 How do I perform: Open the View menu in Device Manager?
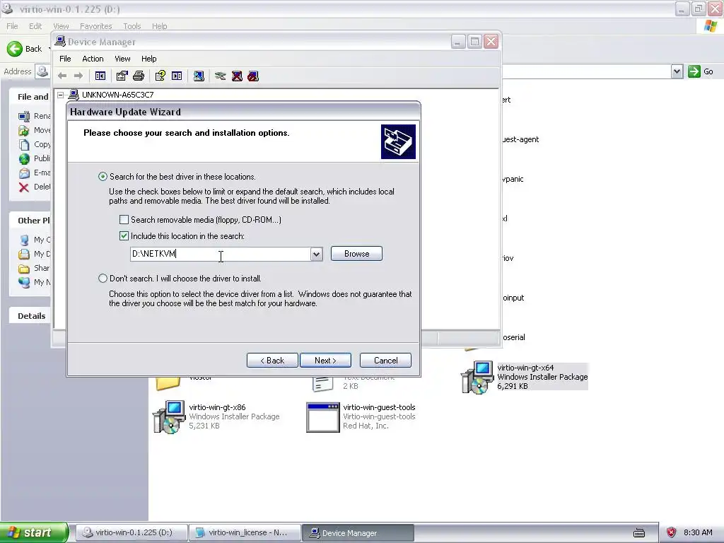coord(122,59)
